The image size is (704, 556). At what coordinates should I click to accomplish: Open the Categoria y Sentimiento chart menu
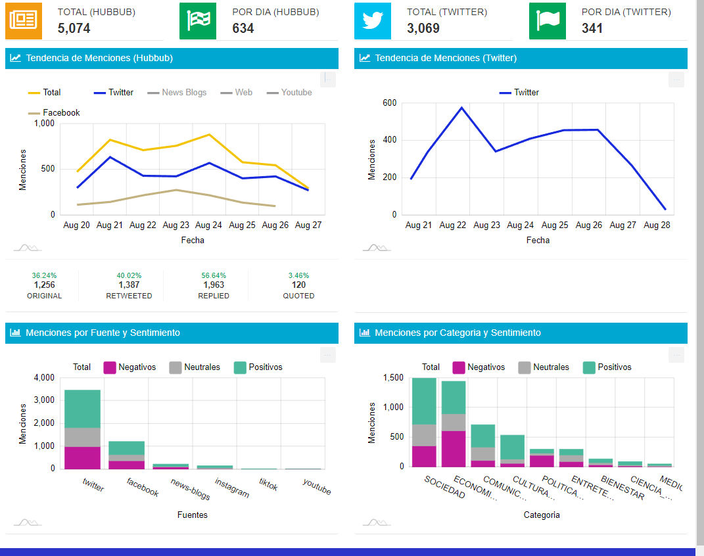pos(676,354)
